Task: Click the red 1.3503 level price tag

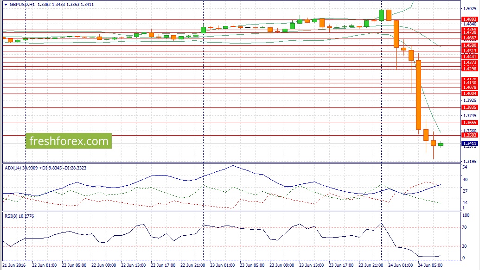Action: click(x=469, y=135)
